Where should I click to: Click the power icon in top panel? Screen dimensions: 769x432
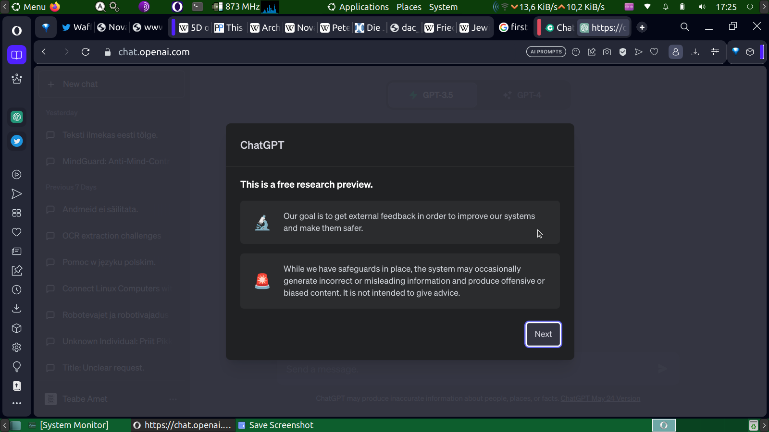750,7
